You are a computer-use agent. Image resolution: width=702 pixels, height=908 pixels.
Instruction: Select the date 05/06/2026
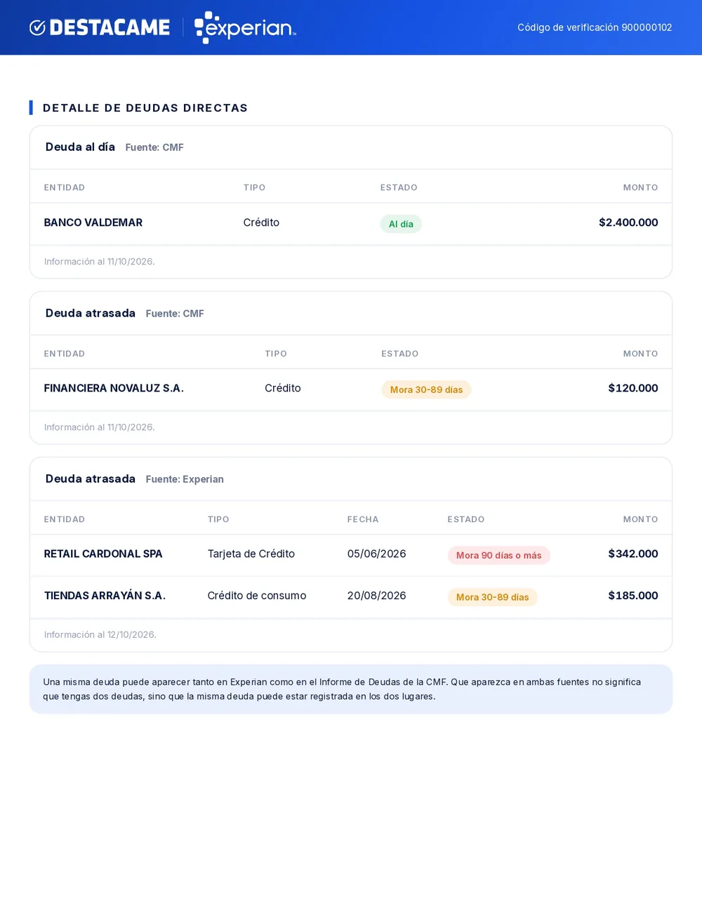point(377,554)
